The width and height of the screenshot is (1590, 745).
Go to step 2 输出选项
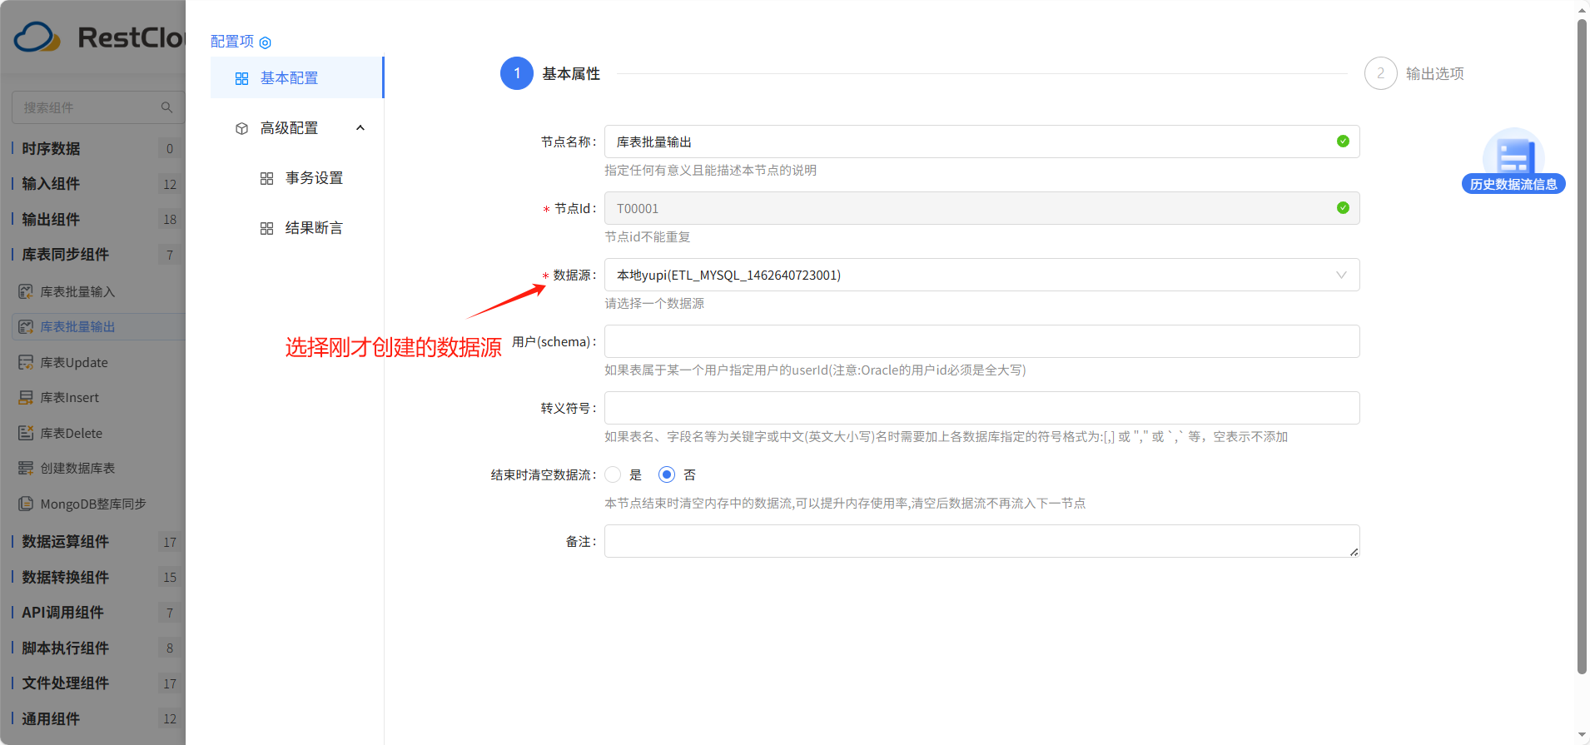[x=1381, y=73]
